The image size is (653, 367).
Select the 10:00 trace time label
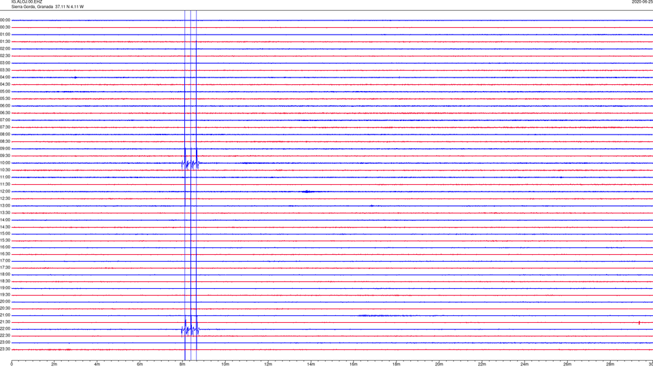[5, 163]
